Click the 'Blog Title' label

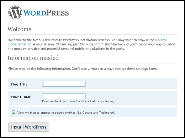19,84
